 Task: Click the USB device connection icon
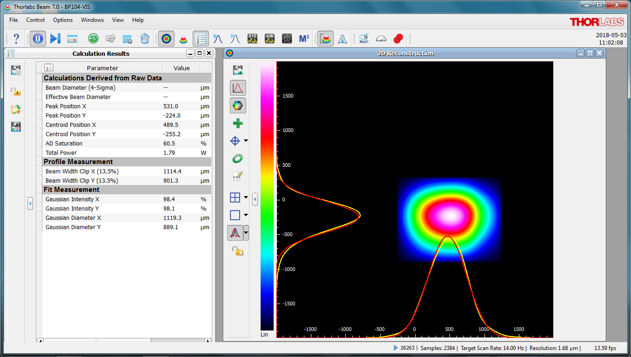pyautogui.click(x=93, y=39)
